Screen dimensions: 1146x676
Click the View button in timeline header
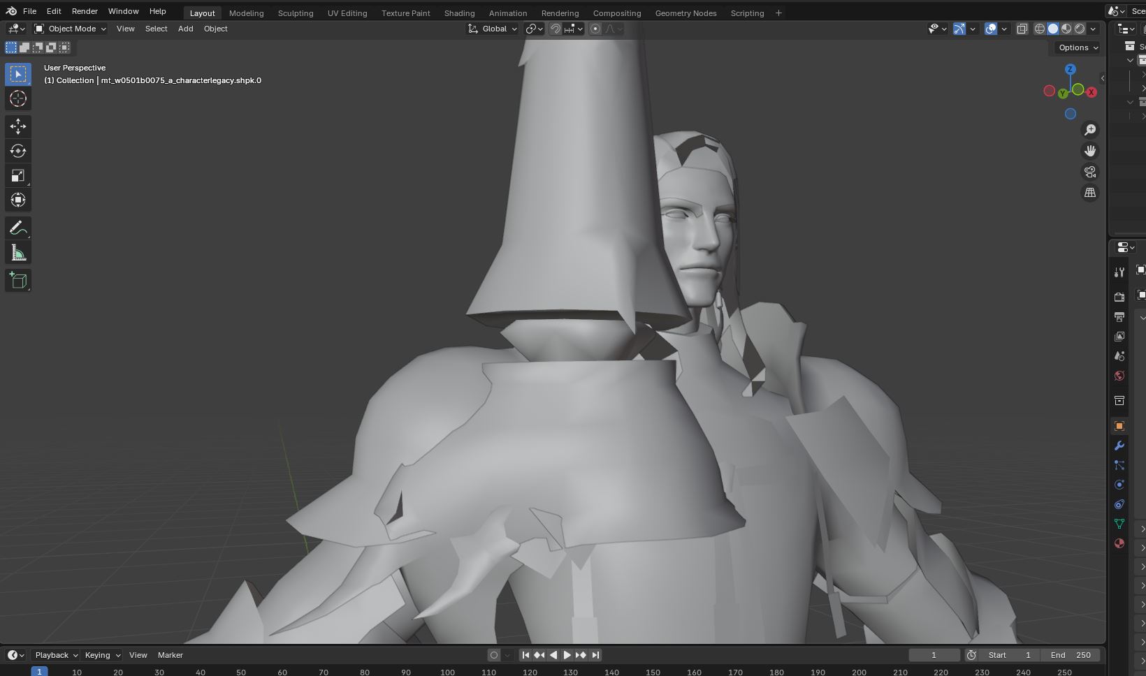point(138,655)
